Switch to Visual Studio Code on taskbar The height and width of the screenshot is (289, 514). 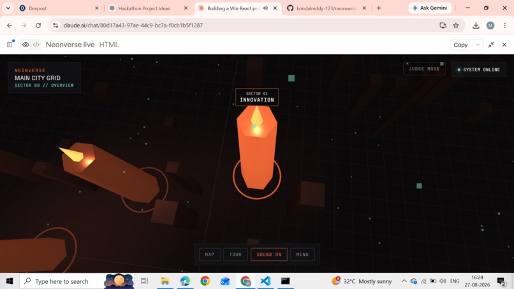pyautogui.click(x=265, y=281)
